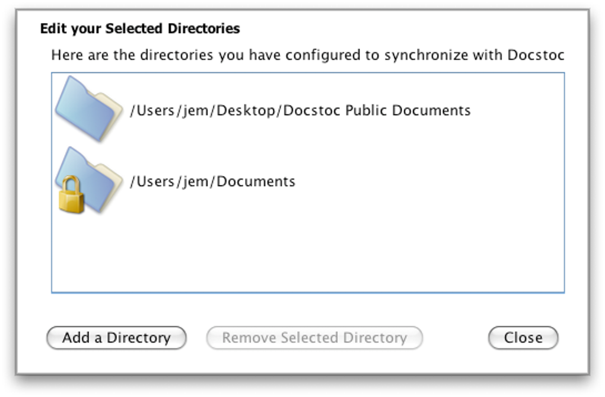
Task: Click the word "Docstoc" in the description line
Action: 536,56
